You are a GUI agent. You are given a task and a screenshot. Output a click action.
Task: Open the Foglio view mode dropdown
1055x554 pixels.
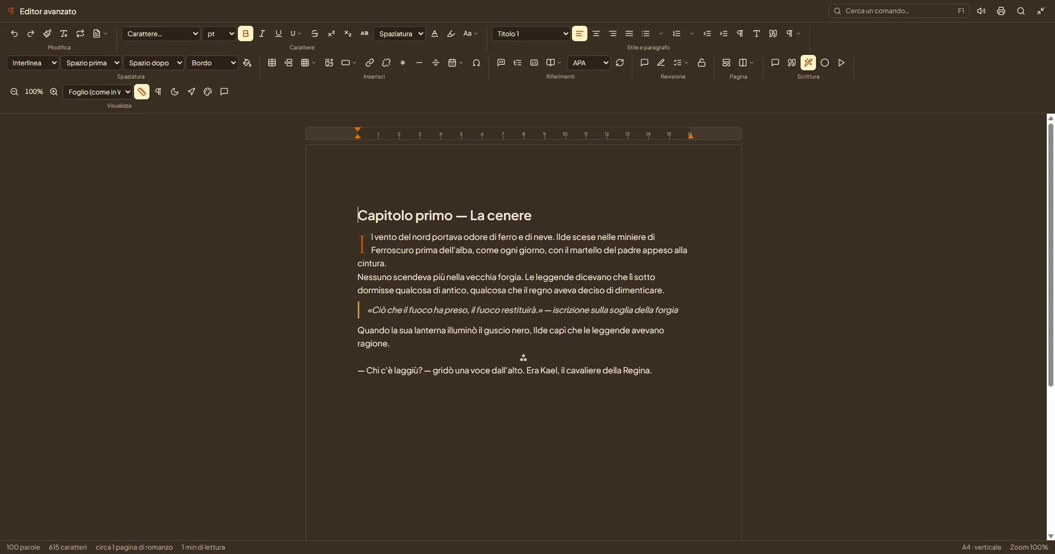pos(98,92)
